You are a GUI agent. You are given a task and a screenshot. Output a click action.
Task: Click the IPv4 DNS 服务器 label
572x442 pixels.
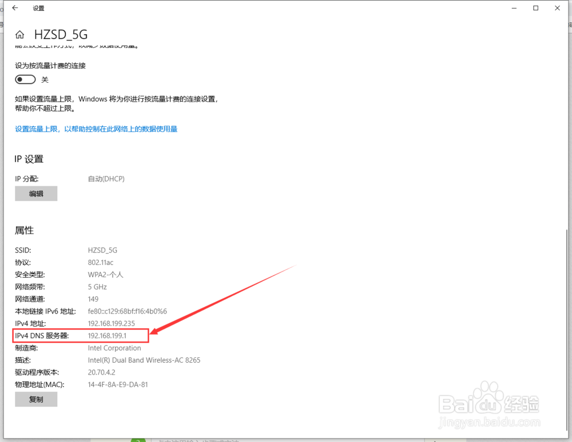coord(42,336)
